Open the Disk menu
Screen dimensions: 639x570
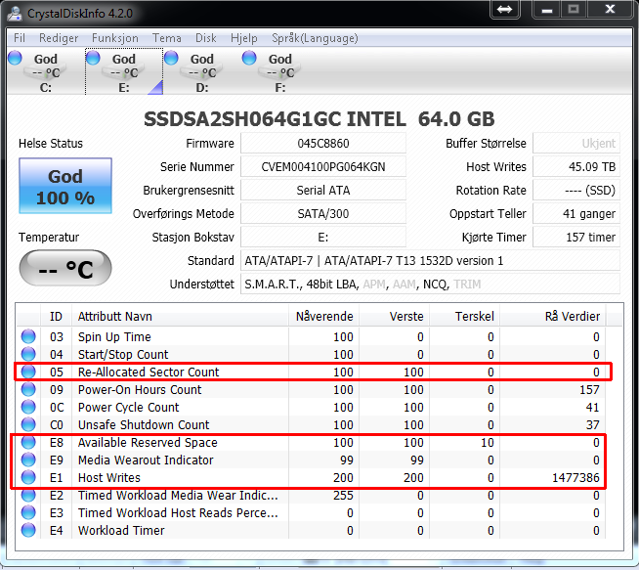[206, 38]
